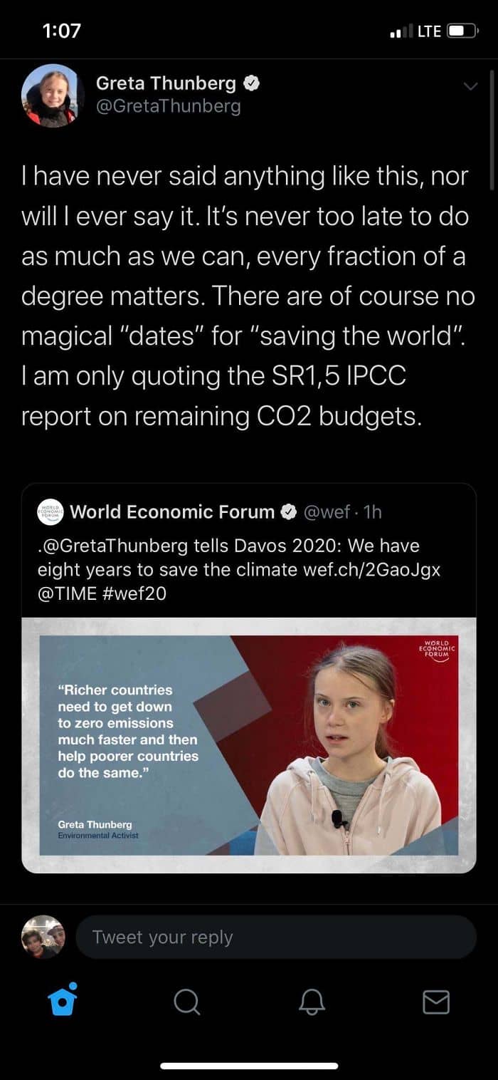Tap the World Economic Forum verified badge
Viewport: 498px width, 1080px height.
(x=288, y=512)
